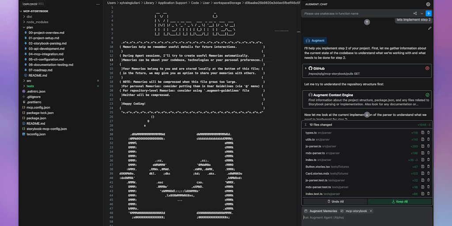Open .eslintrc.json file
Image resolution: width=452 pixels, height=226 pixels.
pos(36,91)
